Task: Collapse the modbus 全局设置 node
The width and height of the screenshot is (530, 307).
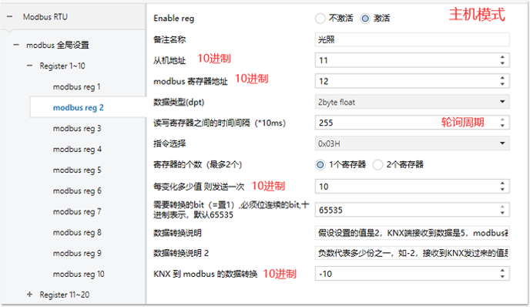Action: 16,45
